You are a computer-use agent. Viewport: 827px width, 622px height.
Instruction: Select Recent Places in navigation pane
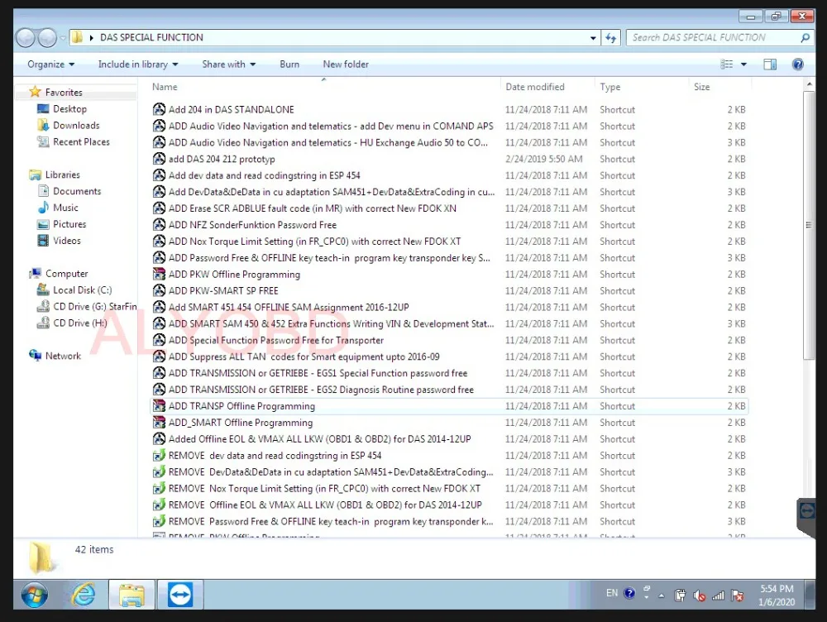pyautogui.click(x=81, y=142)
